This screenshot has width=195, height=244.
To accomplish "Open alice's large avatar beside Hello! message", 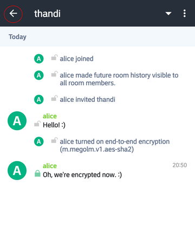I will click(x=17, y=121).
